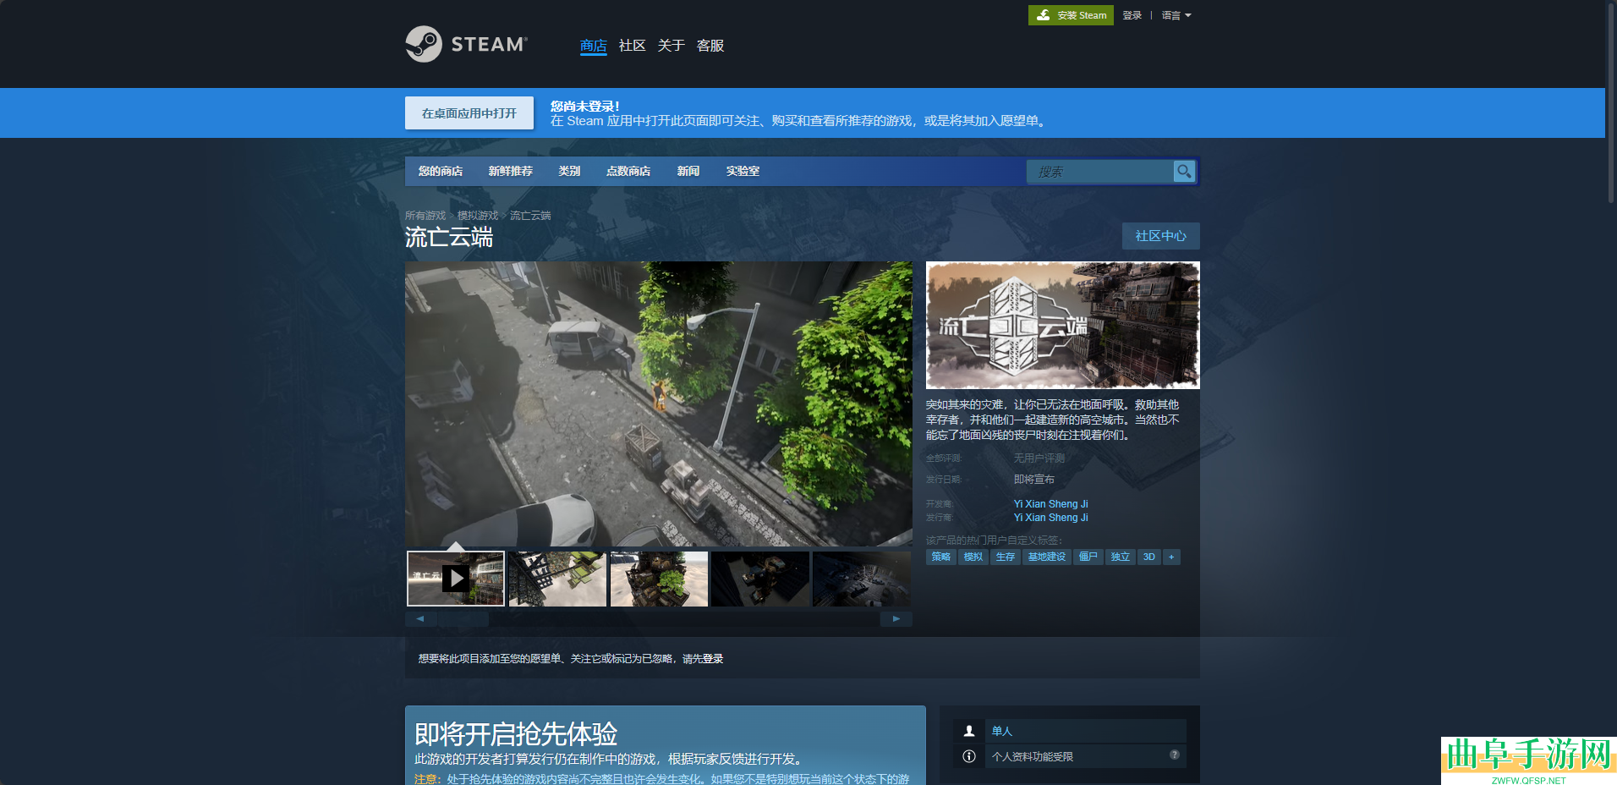Click the 3D tag
Viewport: 1617px width, 785px height.
point(1149,557)
